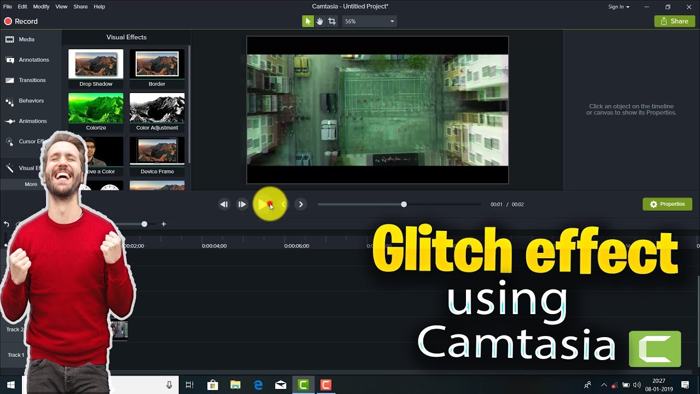
Task: Open the Animations tab
Action: [33, 121]
